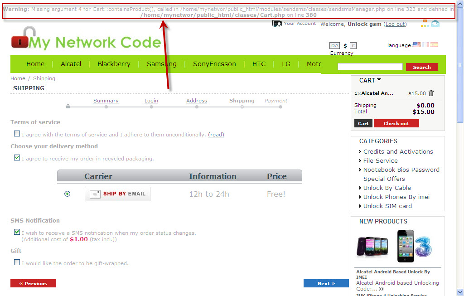Click the page vertical scrollbar thumb
The height and width of the screenshot is (296, 464).
point(460,65)
